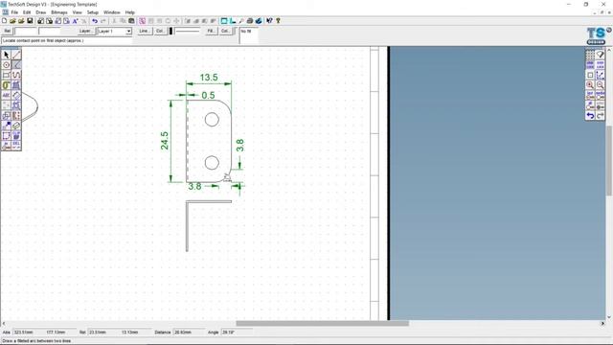Image resolution: width=613 pixels, height=345 pixels.
Task: Click the second coordinate input field
Action: point(50,31)
